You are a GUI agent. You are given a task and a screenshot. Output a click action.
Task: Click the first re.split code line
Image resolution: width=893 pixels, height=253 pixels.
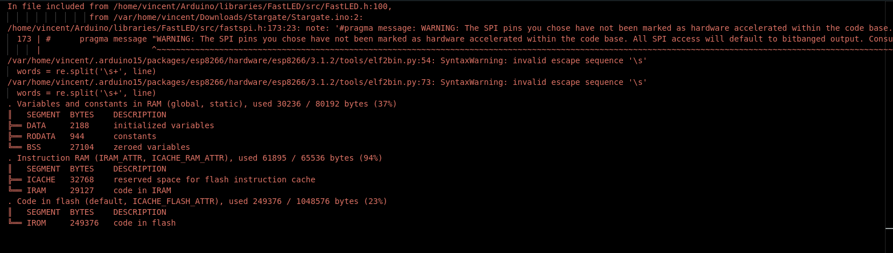point(86,71)
